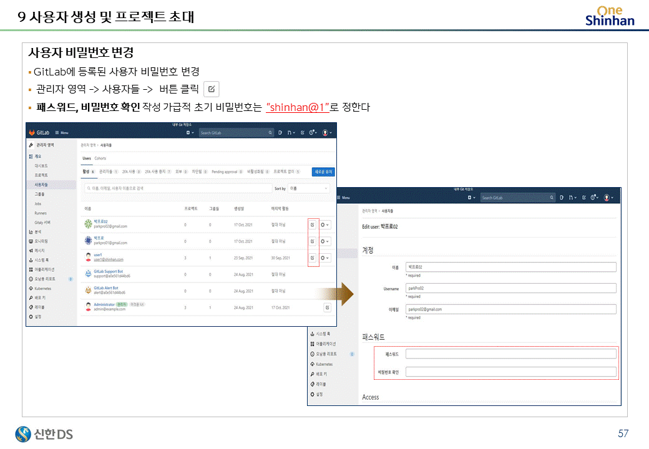This screenshot has width=649, height=449.
Task: Click Kubernetes icon in users list sidebar
Action: click(31, 289)
